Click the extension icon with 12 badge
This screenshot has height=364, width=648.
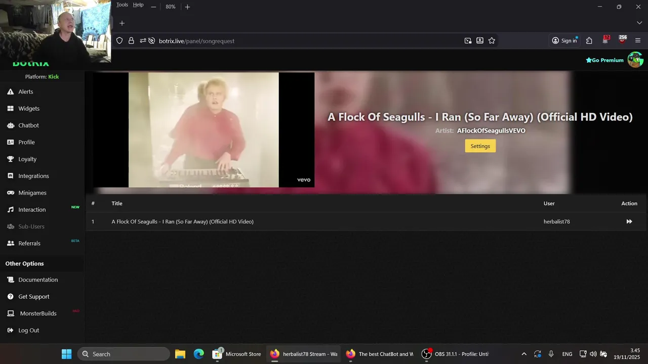tap(606, 40)
